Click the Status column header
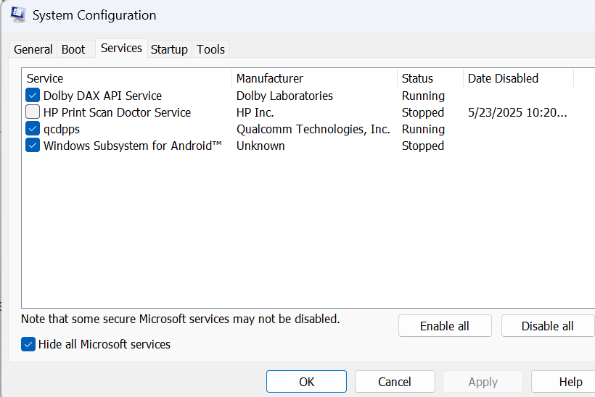Image resolution: width=595 pixels, height=397 pixels. click(430, 78)
